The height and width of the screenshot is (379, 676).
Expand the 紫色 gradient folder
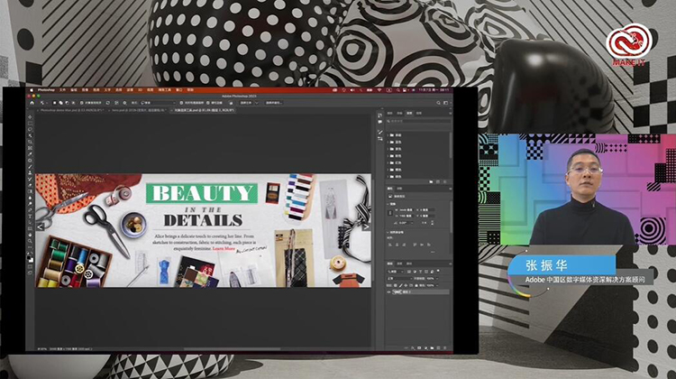(x=388, y=149)
